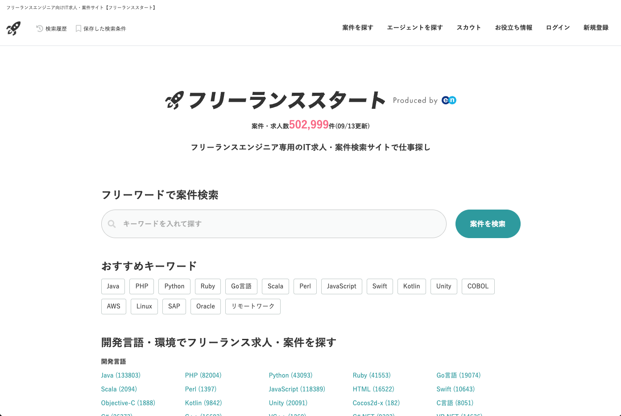Open search history via the clock icon
621x416 pixels.
pos(40,29)
